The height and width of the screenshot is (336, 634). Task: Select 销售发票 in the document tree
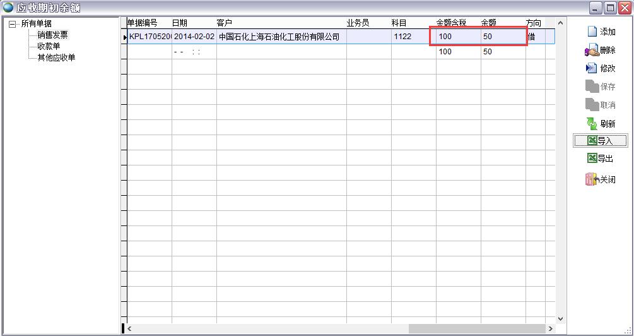click(x=52, y=35)
